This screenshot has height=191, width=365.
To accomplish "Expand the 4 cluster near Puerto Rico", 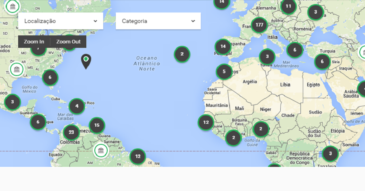I will [x=77, y=106].
